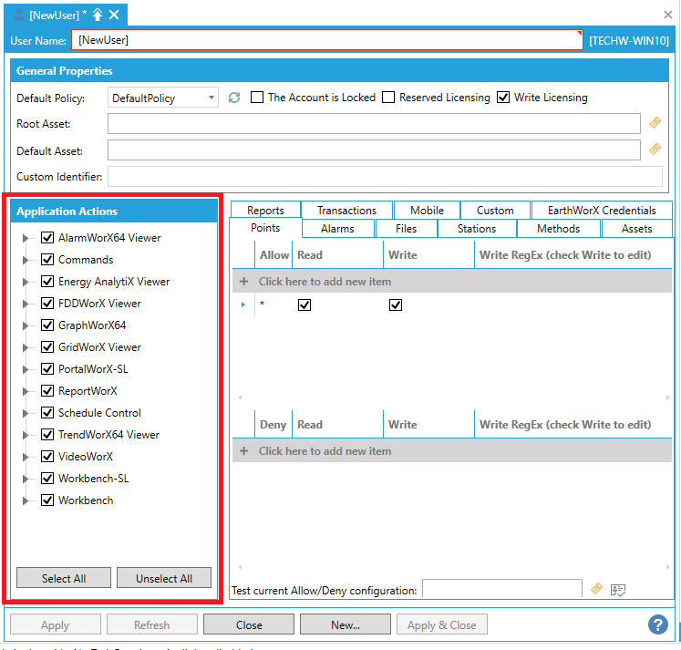
Task: Click 'Click here to add new item' in Deny table
Action: point(325,451)
